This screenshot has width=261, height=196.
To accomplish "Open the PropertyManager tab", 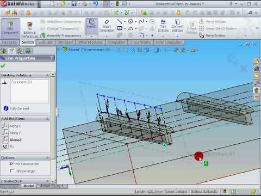I will pos(12,51).
